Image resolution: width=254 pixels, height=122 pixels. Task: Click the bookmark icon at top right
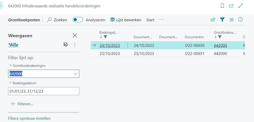pos(222,6)
